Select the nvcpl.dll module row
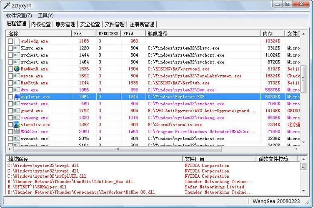Screen dimensions: 313x208 point(153,166)
